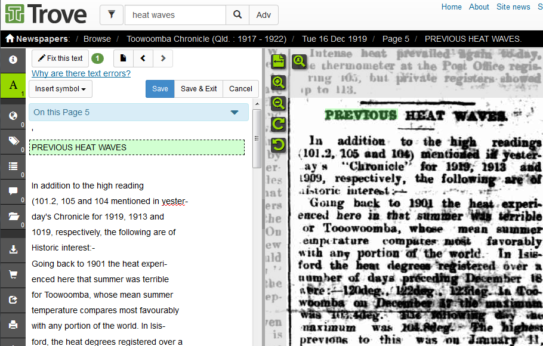Click the text panel vertical scrollbar
The height and width of the screenshot is (346, 543).
point(256,138)
